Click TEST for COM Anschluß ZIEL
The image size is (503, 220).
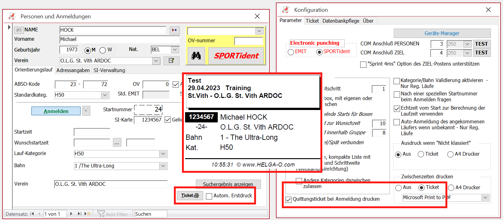tap(482, 53)
